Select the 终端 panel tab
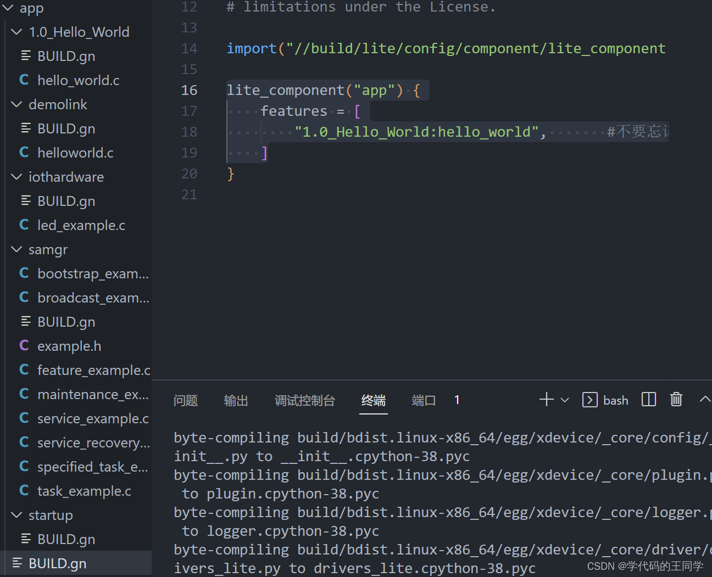 pyautogui.click(x=374, y=401)
